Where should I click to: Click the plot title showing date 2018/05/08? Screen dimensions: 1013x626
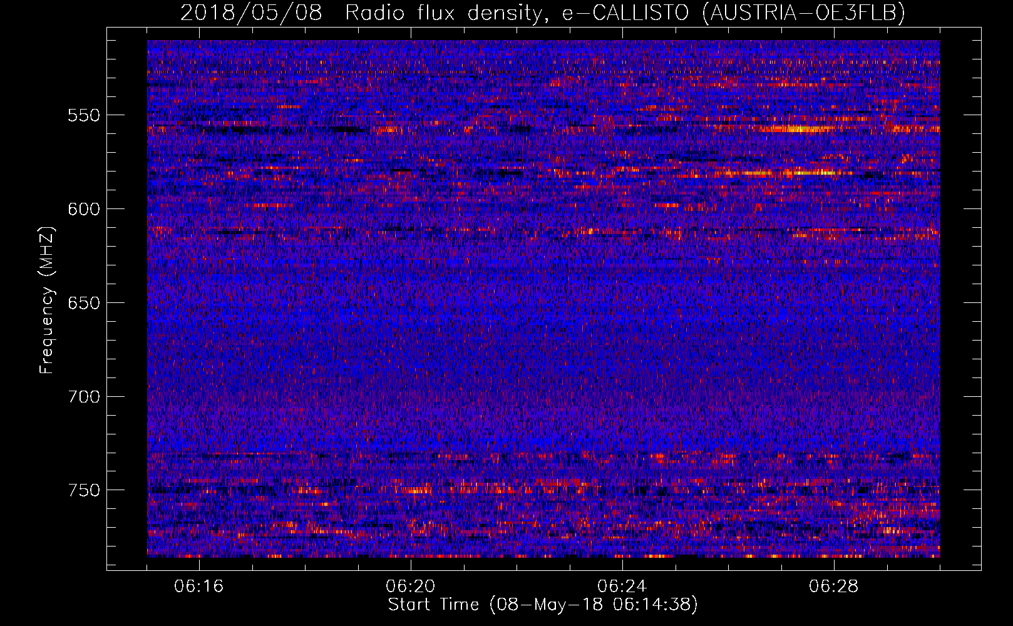click(x=543, y=13)
